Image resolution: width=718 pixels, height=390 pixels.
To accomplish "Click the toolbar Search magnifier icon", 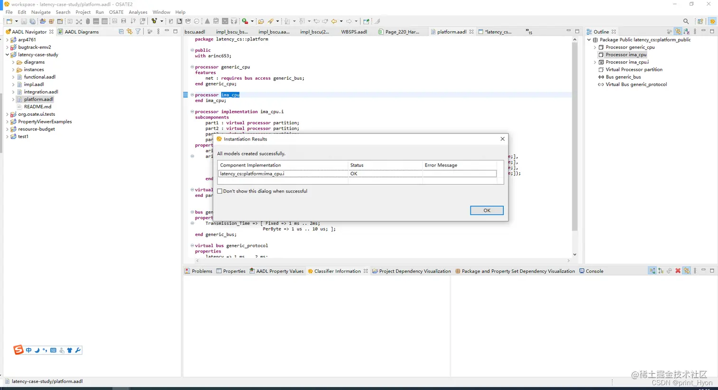I will (x=686, y=21).
